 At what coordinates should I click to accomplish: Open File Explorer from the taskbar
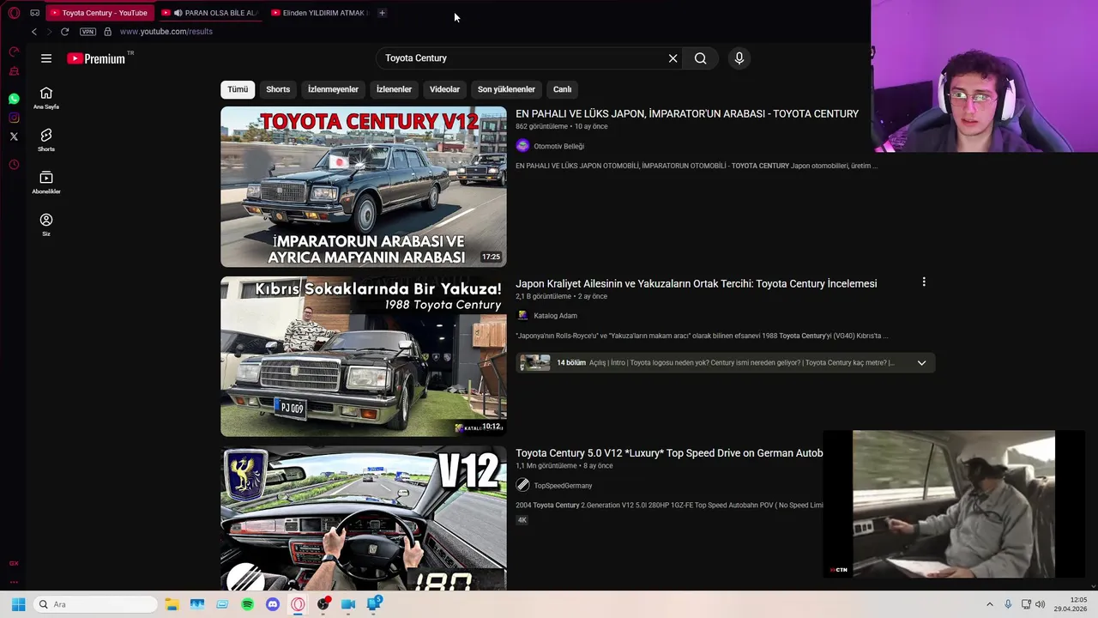click(172, 604)
